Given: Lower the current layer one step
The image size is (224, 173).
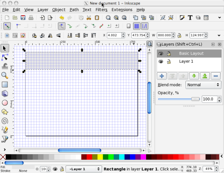Looking at the screenshot, I should pyautogui.click(x=194, y=76).
